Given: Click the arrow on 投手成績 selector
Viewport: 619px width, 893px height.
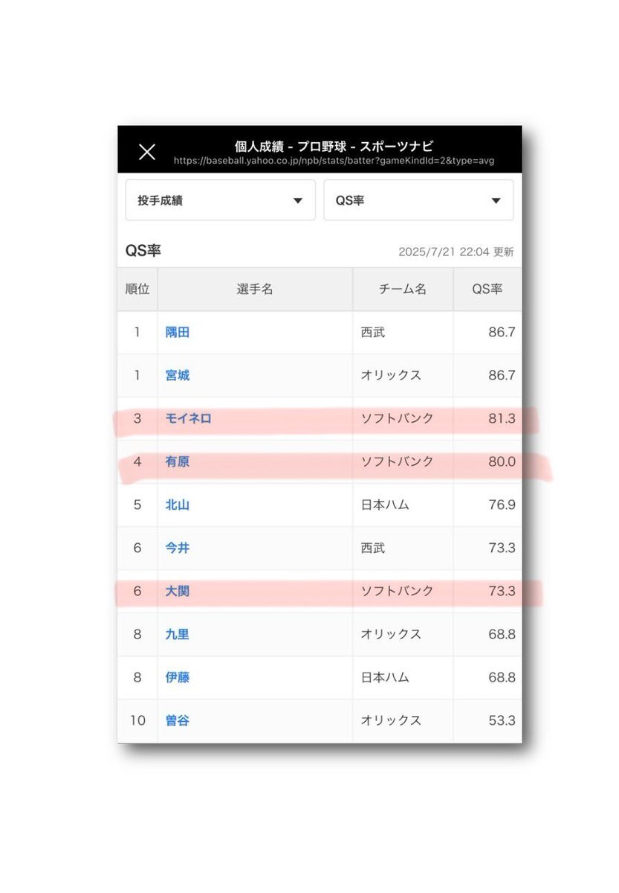Looking at the screenshot, I should 298,201.
